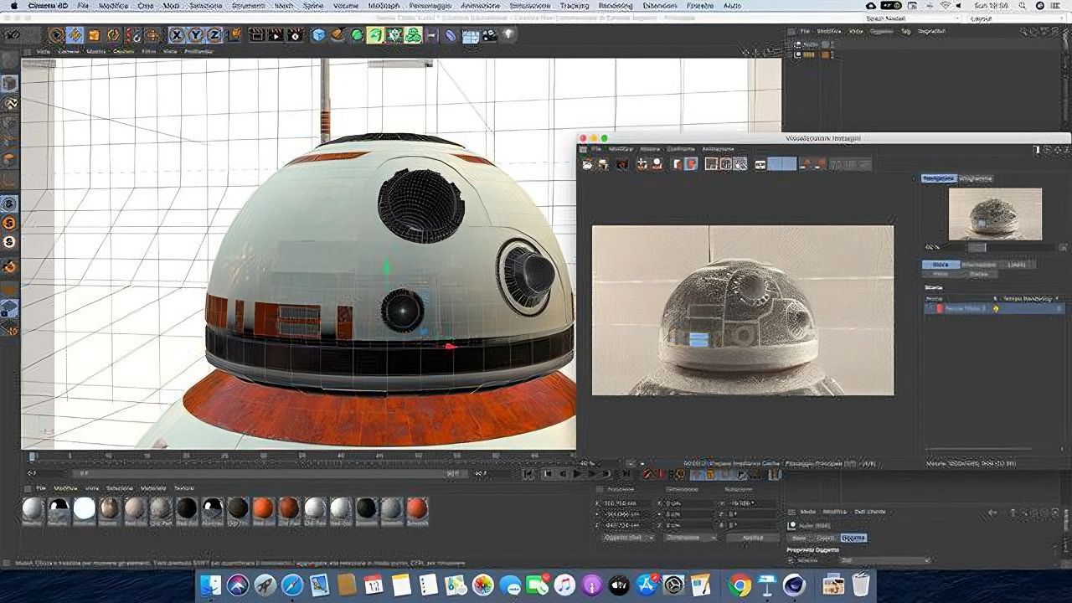Switch to the first navigator tab in Picture Viewer
This screenshot has height=603, width=1072.
coord(939,178)
